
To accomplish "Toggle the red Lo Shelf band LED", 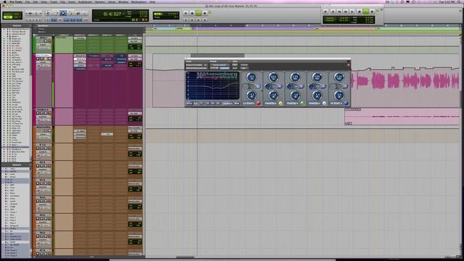I will coord(259,103).
